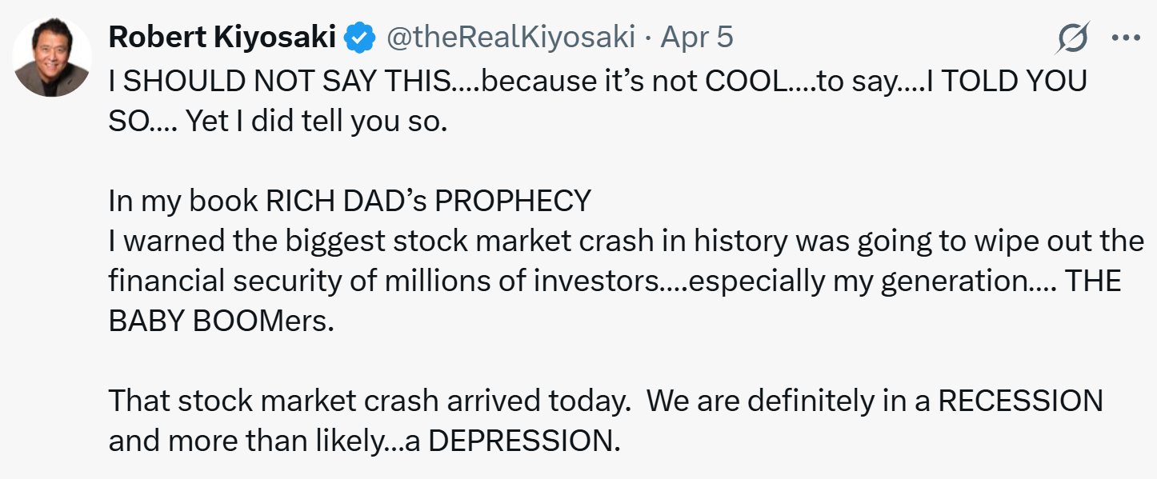Click the sentence "Yet I did tell you so."

(316, 124)
